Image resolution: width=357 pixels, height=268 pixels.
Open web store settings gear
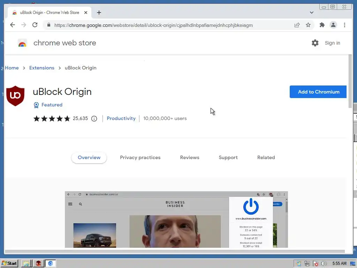click(x=315, y=43)
